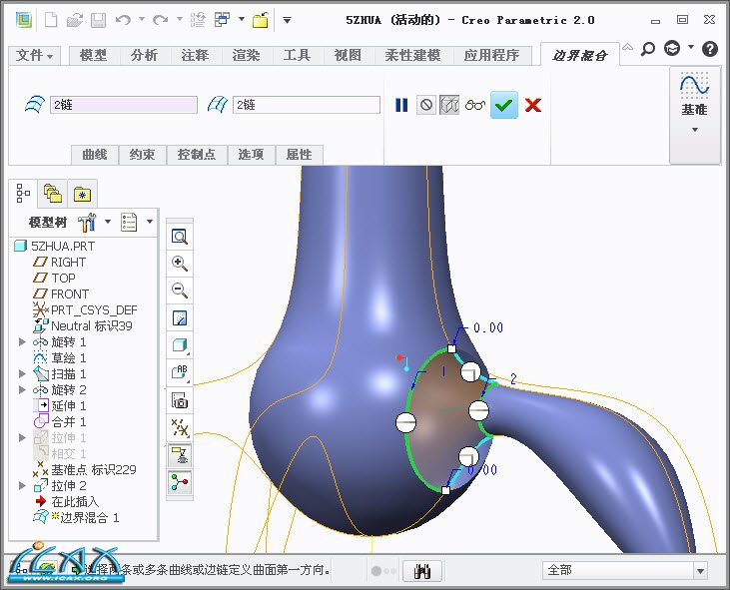
Task: Pause the feature with the pause button
Action: click(401, 105)
